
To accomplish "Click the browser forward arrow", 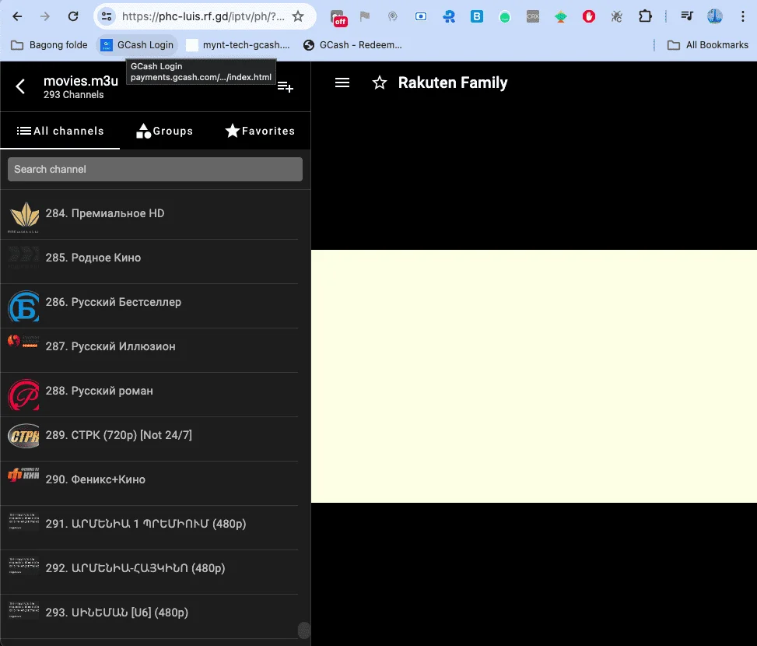I will click(x=45, y=16).
